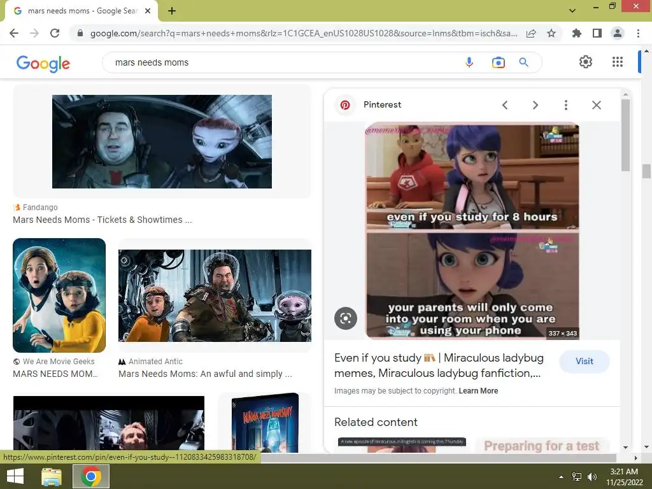Close the Pinterest image preview panel
The height and width of the screenshot is (489, 652).
click(596, 105)
